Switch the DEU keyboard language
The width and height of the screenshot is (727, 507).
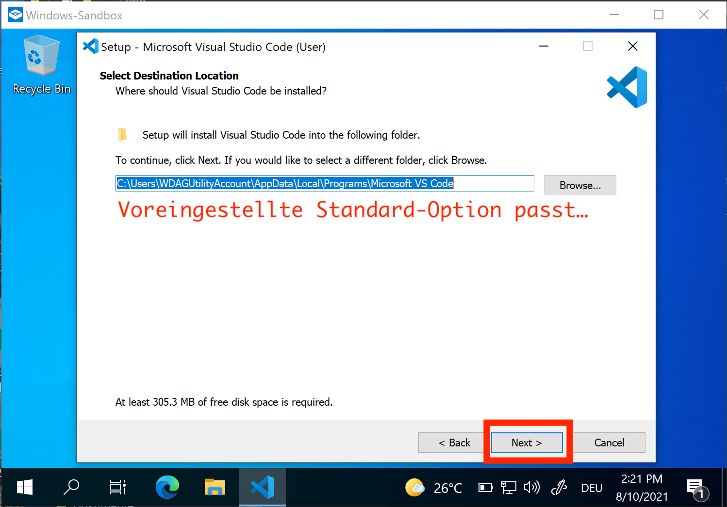tap(592, 488)
